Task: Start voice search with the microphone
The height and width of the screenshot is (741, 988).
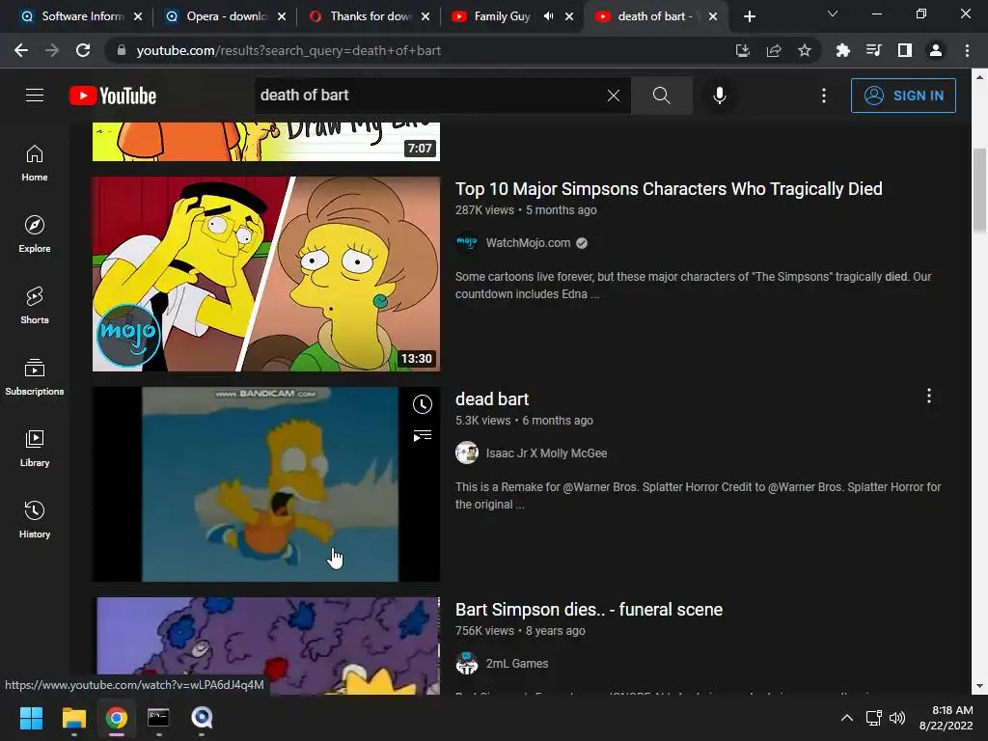Action: (720, 96)
